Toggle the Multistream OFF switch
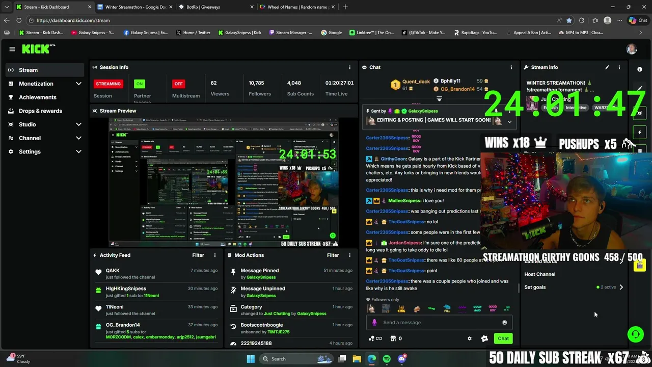The height and width of the screenshot is (367, 652). pyautogui.click(x=178, y=84)
